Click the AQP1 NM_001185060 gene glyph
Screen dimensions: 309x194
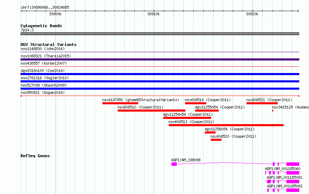coord(282,173)
